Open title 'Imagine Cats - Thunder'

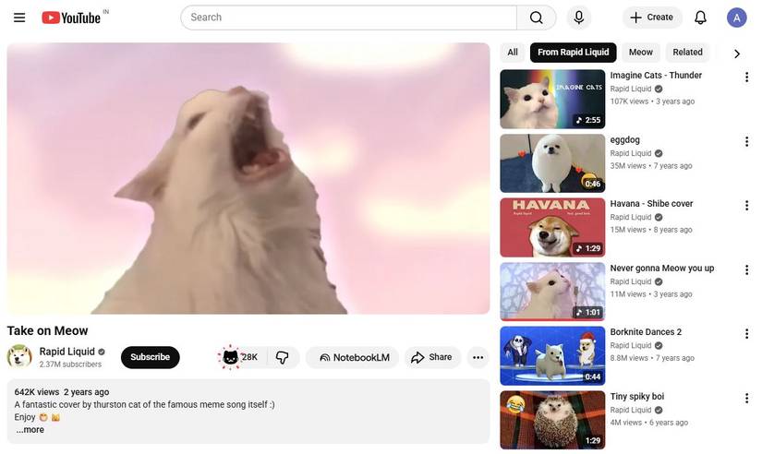[x=656, y=76]
